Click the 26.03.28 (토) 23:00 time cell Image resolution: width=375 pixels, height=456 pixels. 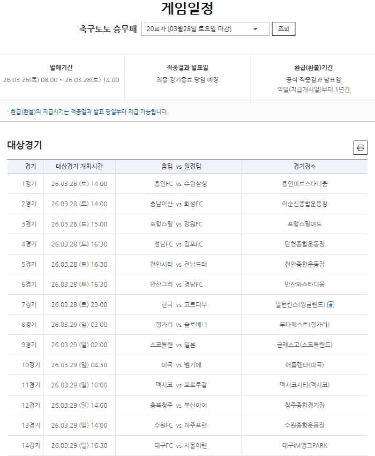79,304
